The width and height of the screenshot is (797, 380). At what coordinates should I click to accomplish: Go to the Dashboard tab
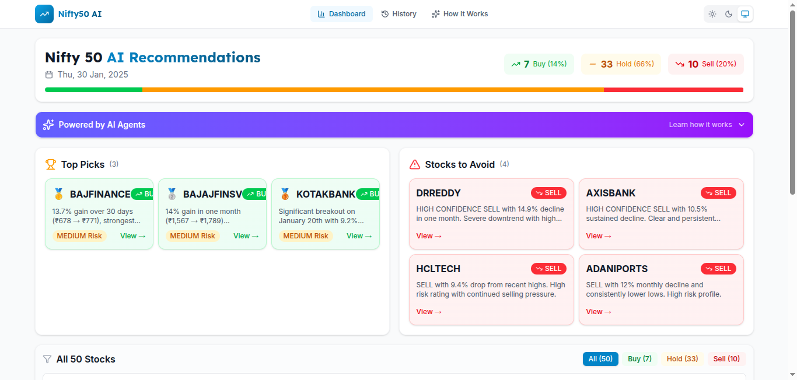point(341,14)
